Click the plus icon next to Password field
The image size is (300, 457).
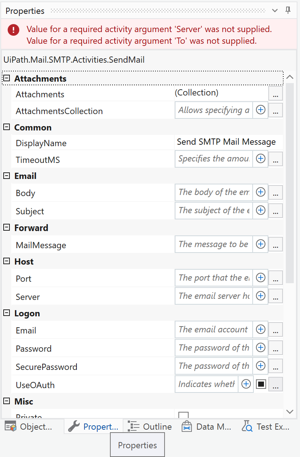(261, 348)
